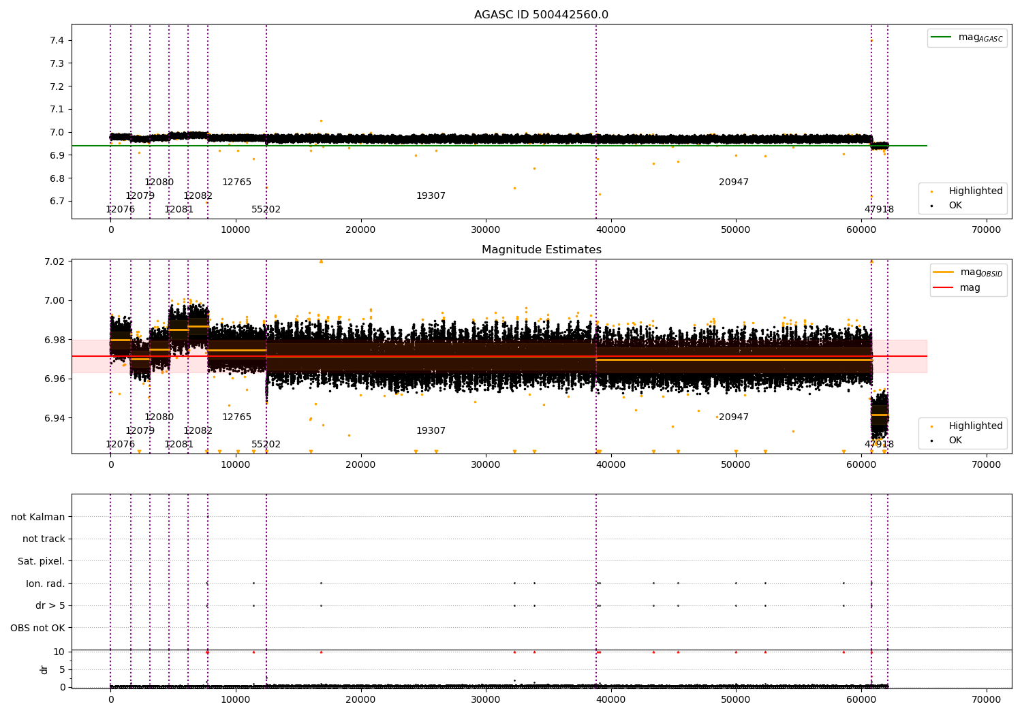Click the 'dr > 5' row label
The image size is (1022, 715).
(50, 605)
